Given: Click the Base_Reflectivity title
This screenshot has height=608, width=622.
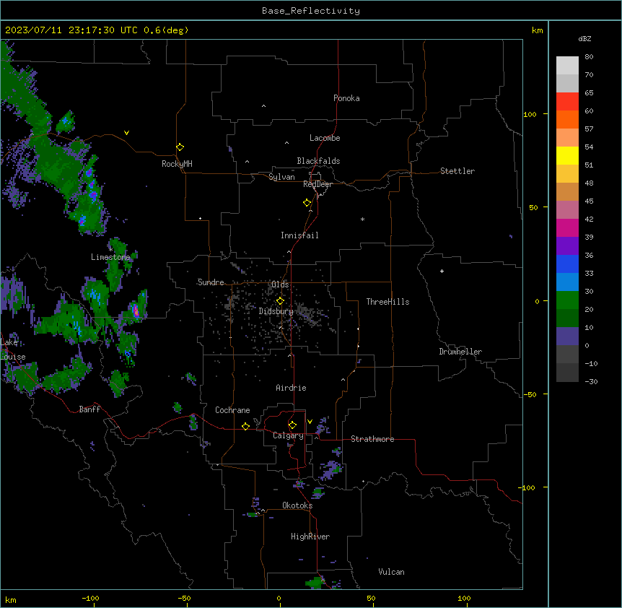Looking at the screenshot, I should pyautogui.click(x=311, y=11).
